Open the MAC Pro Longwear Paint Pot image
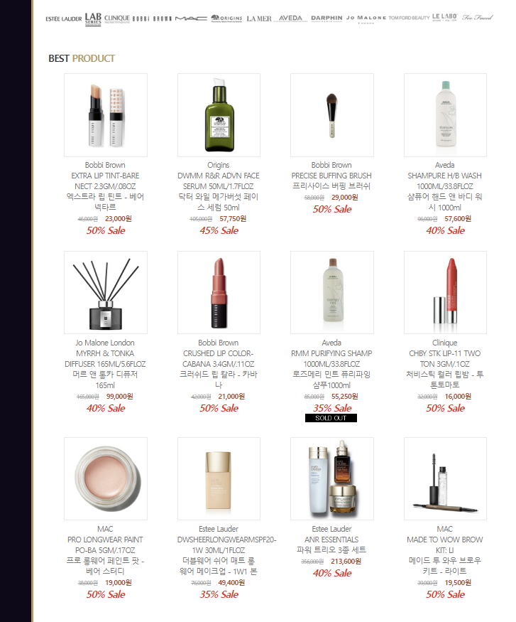The height and width of the screenshot is (622, 516). click(x=106, y=479)
